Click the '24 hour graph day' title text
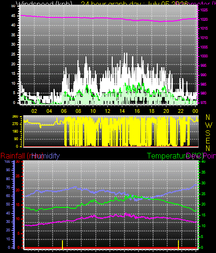The image size is (216, 253). tap(134, 4)
